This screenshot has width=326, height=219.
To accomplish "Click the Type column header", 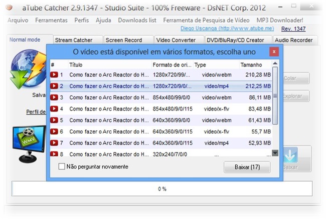I will click(216, 65).
